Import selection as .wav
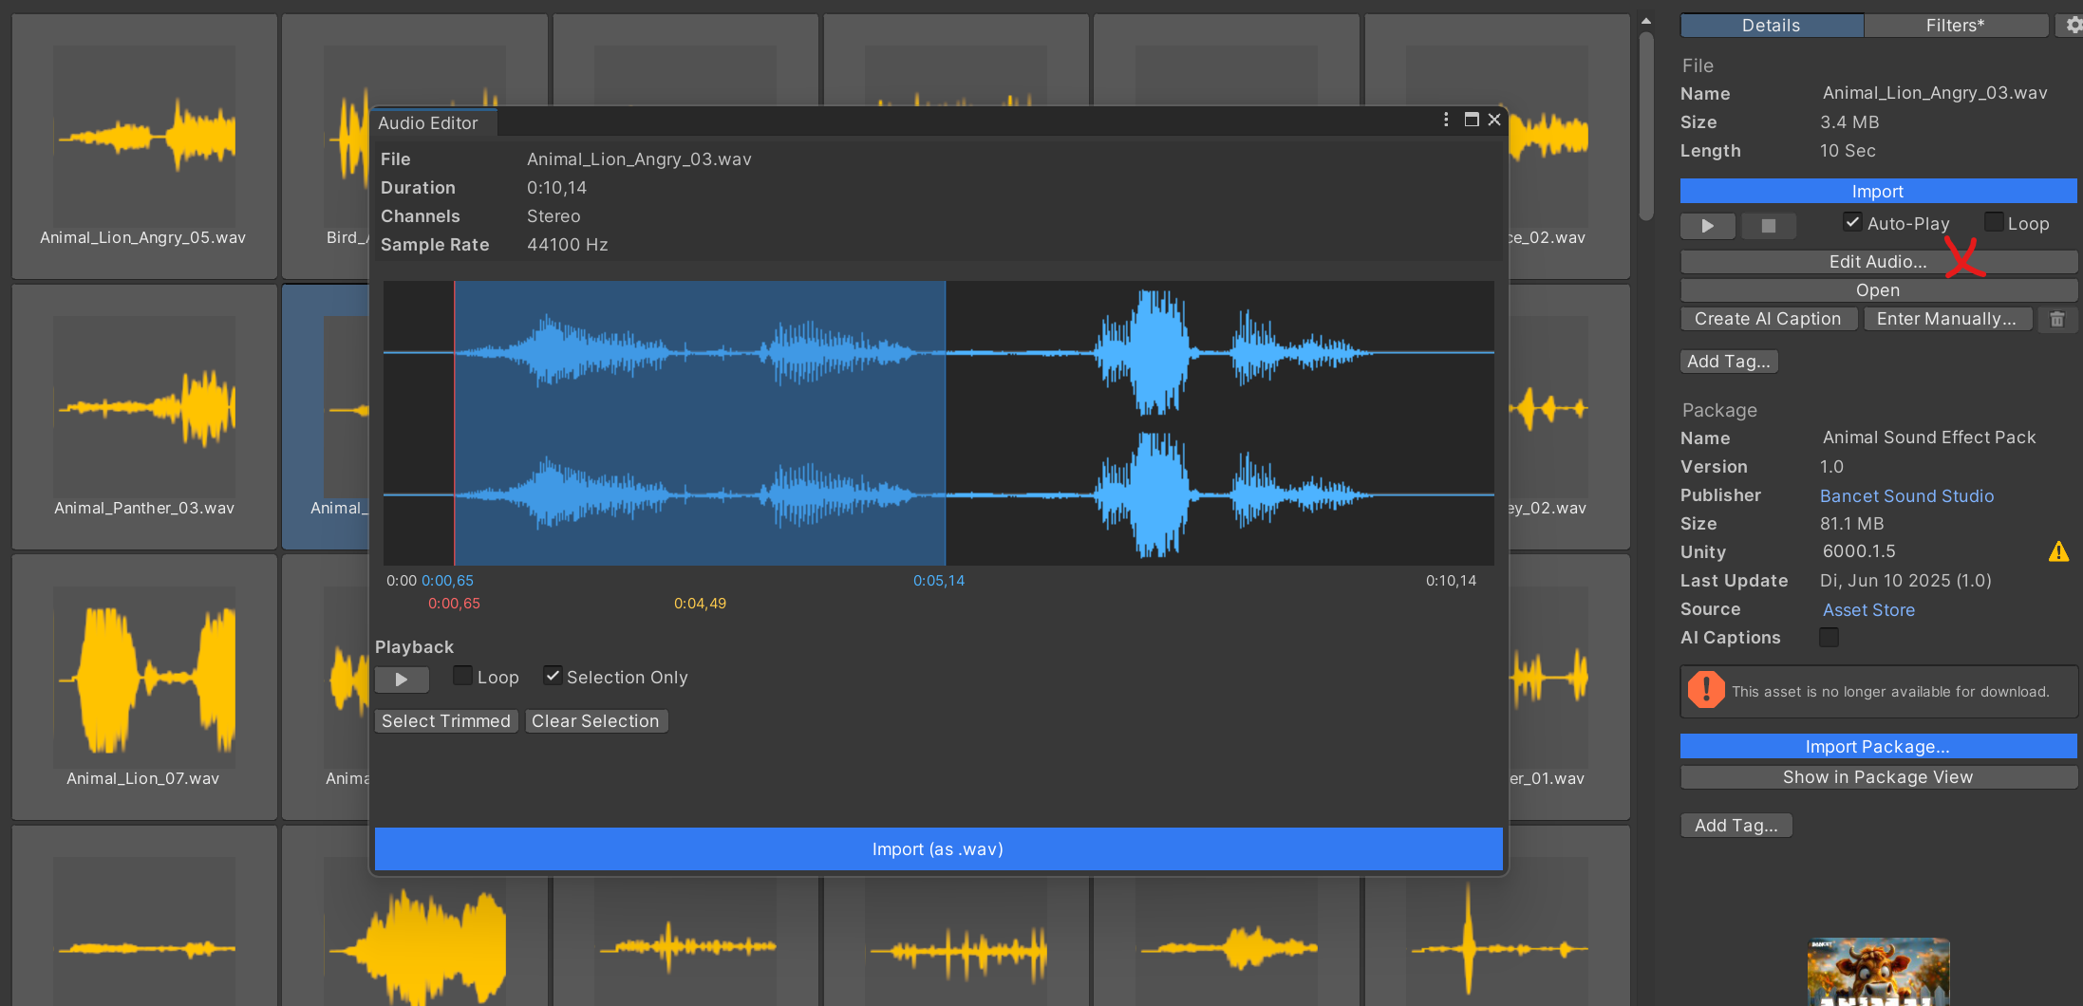Image resolution: width=2083 pixels, height=1006 pixels. pyautogui.click(x=938, y=849)
